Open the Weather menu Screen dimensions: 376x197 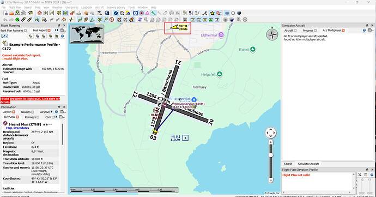click(57, 8)
